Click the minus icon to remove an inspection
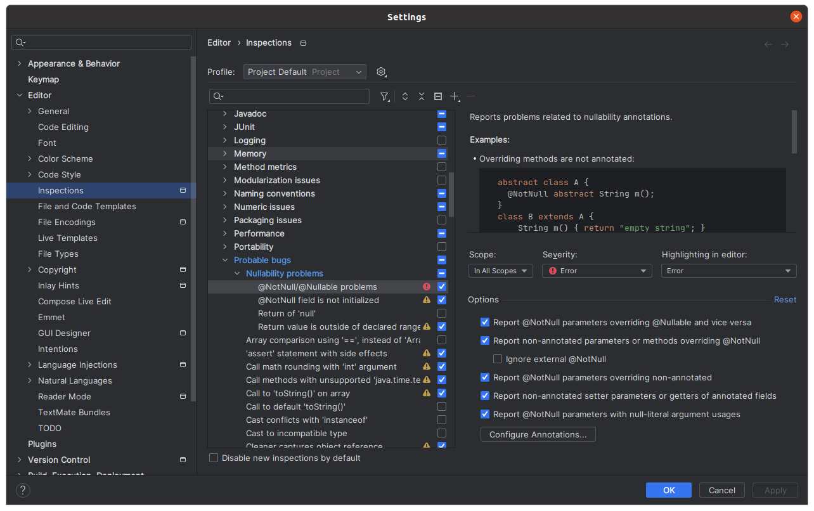The width and height of the screenshot is (814, 511). (x=470, y=96)
